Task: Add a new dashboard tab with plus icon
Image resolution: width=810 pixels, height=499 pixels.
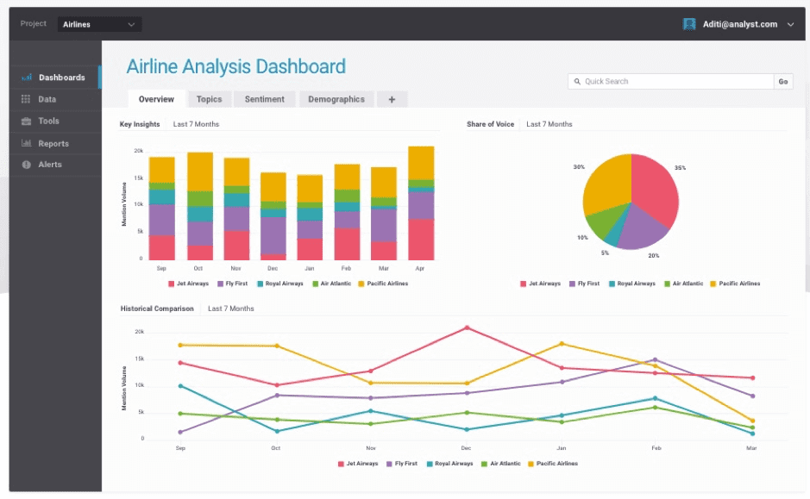Action: (x=392, y=98)
